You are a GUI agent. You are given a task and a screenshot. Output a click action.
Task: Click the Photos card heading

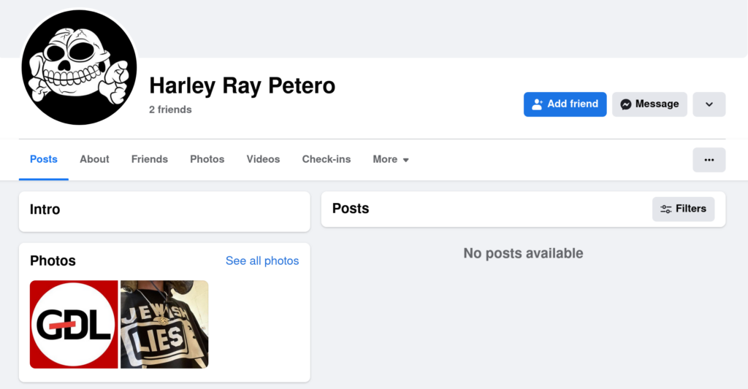[x=53, y=261]
